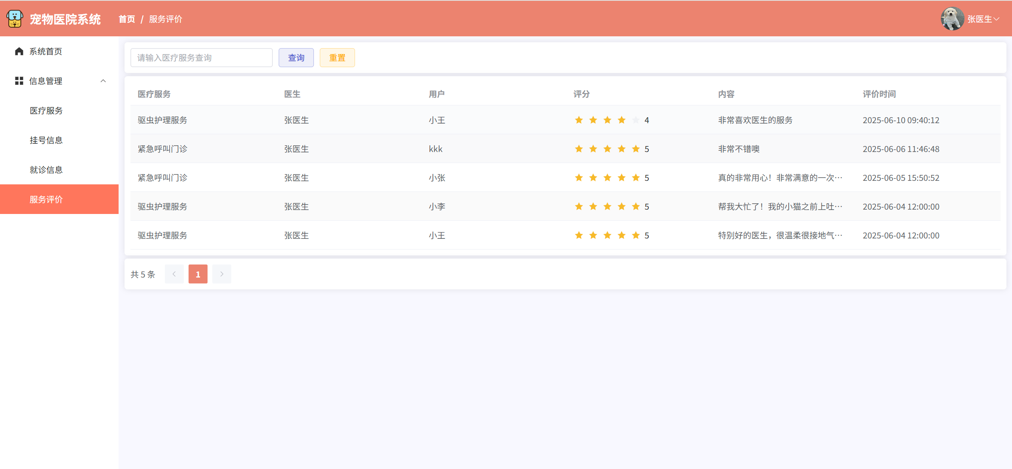
Task: Select page 1 in pagination
Action: point(198,274)
